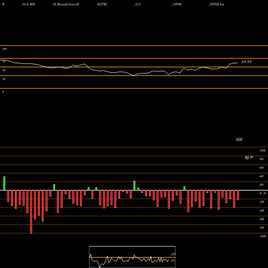Click the '(5,5' parameter header text
This screenshot has width=268, height=268.
coord(138,4)
